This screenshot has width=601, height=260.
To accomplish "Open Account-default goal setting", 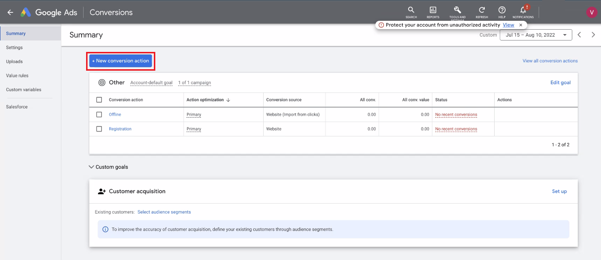I will (x=151, y=83).
